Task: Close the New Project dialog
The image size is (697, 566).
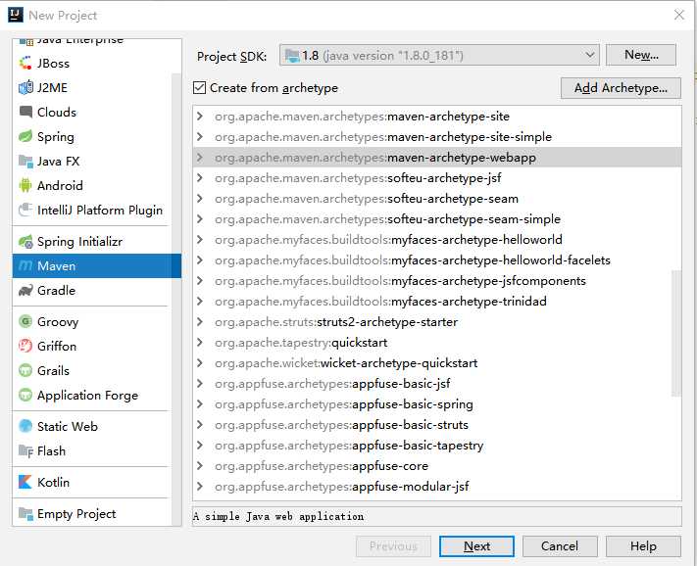Action: click(x=678, y=15)
